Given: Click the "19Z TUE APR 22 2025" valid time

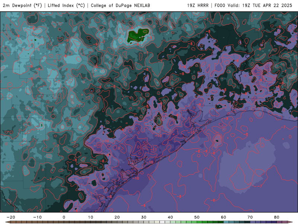Looking at the screenshot, I should 267,6.
